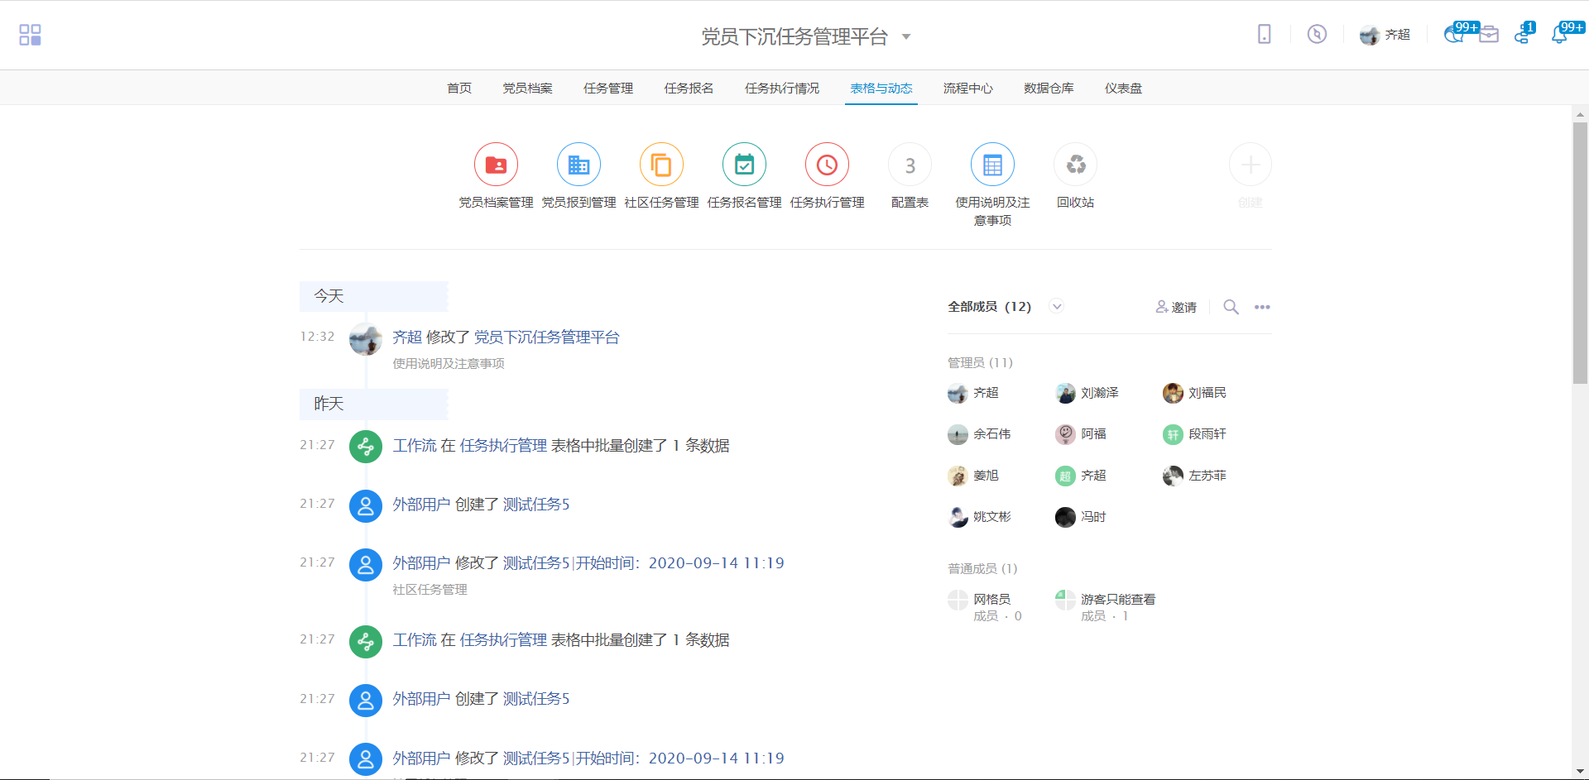Open the 党员档案管理 folder icon

(496, 165)
